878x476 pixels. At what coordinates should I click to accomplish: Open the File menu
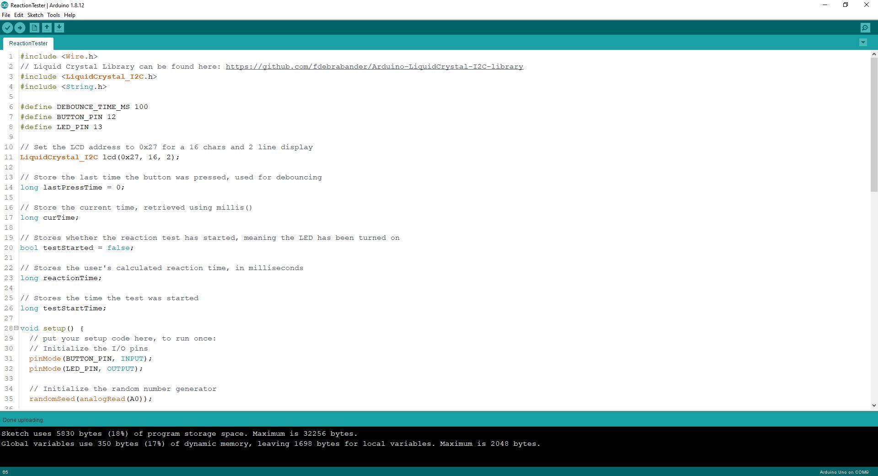coord(6,15)
